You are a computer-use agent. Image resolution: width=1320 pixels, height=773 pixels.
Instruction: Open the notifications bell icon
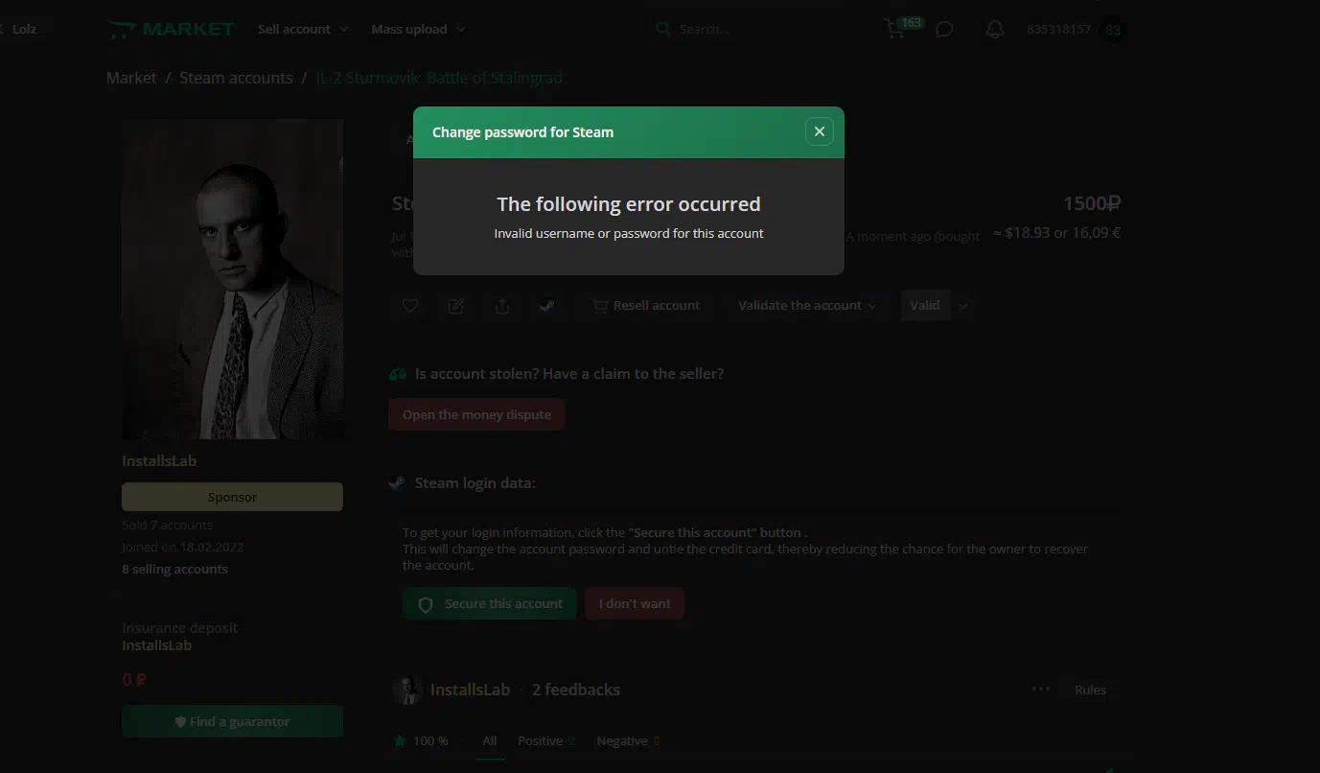[x=995, y=30]
